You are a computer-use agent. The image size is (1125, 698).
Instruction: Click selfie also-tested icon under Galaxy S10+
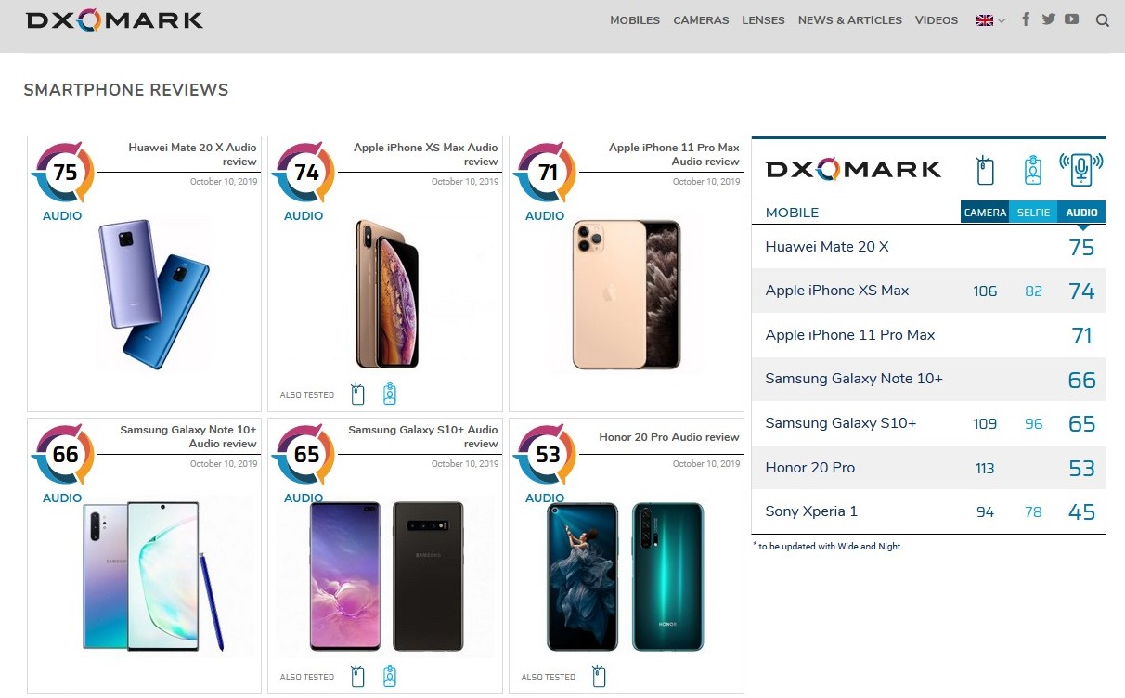[390, 677]
